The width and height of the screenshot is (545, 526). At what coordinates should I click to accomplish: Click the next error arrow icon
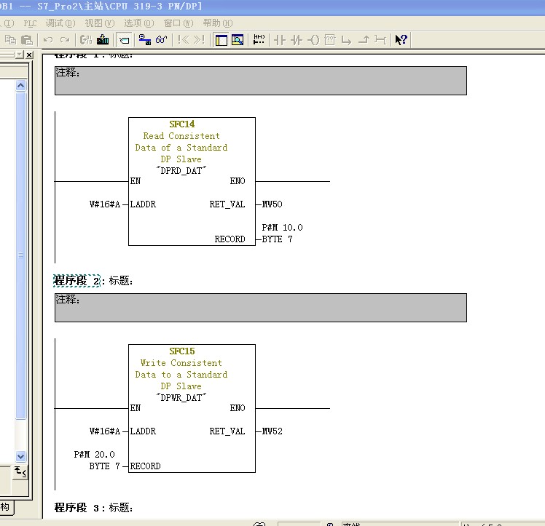[199, 40]
